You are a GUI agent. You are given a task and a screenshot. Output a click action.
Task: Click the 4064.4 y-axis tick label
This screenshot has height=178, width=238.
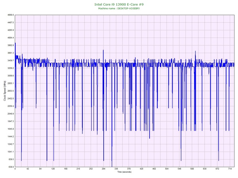tap(11, 38)
